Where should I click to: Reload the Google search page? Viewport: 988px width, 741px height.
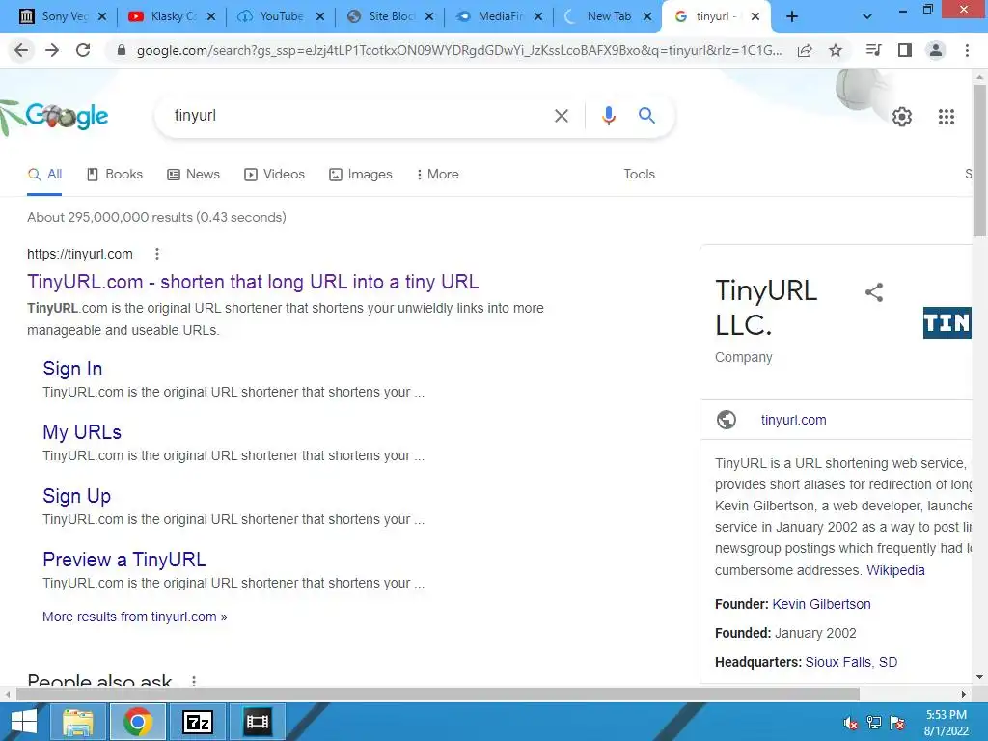click(x=83, y=50)
